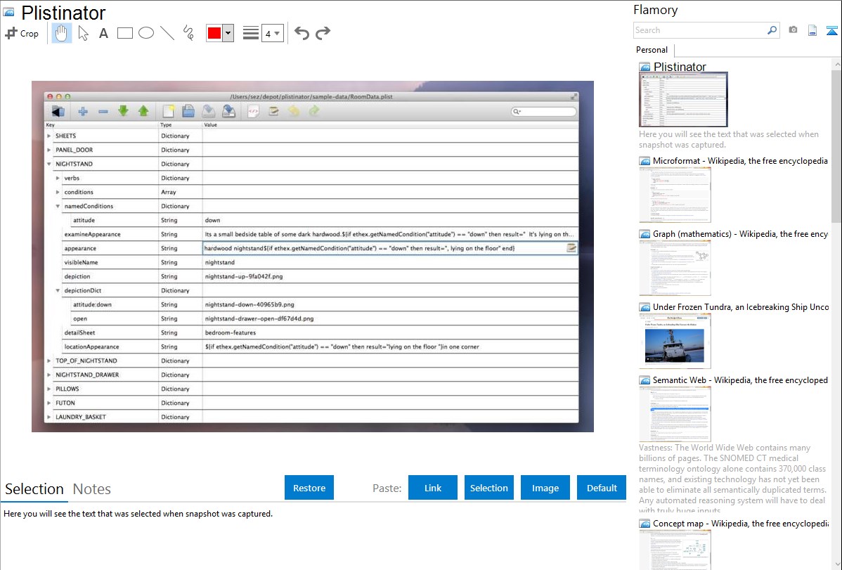Open Under Frozen Tundra snapshot title
Image resolution: width=842 pixels, height=570 pixels.
(x=741, y=306)
